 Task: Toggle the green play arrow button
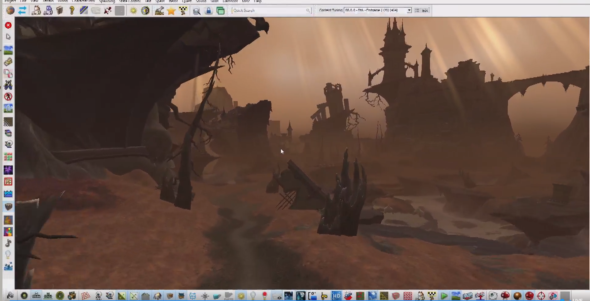(444, 296)
